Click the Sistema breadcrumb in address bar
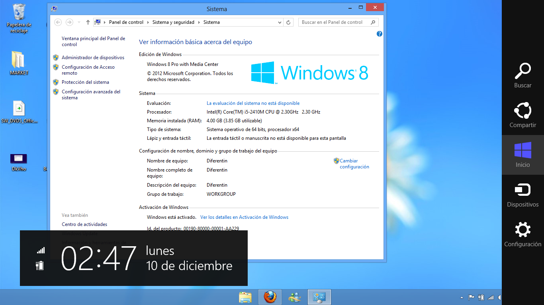 pyautogui.click(x=211, y=22)
